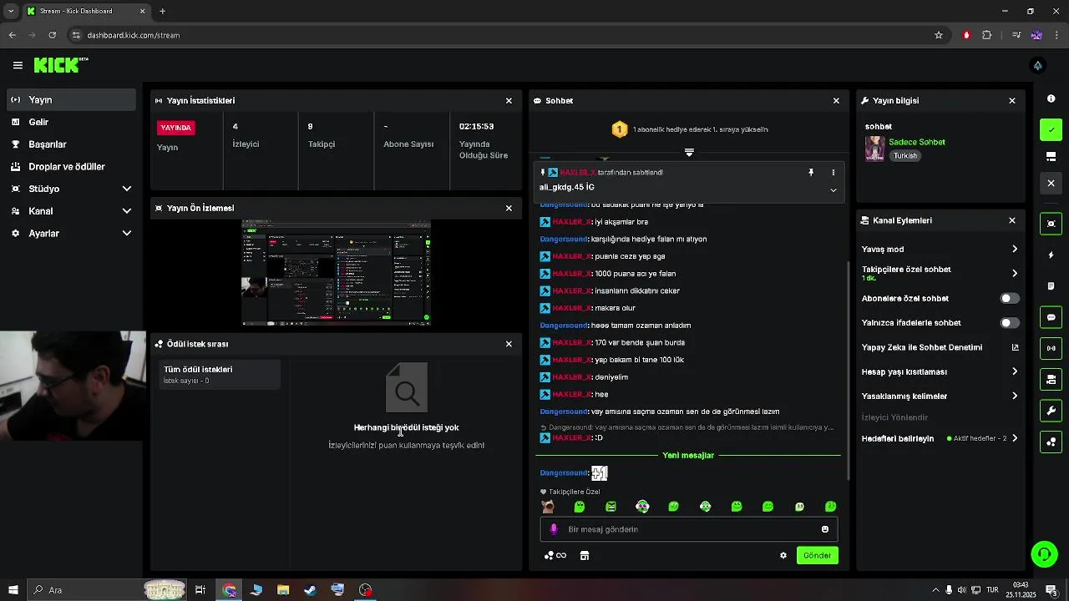Toggle the stream preview toolbar icon

click(1051, 223)
